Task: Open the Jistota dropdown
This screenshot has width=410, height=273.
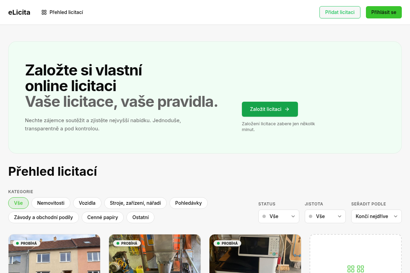Action: (x=325, y=216)
